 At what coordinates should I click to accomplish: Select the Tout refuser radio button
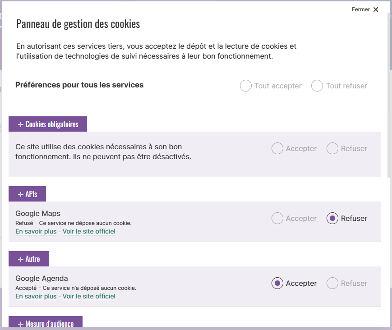317,86
